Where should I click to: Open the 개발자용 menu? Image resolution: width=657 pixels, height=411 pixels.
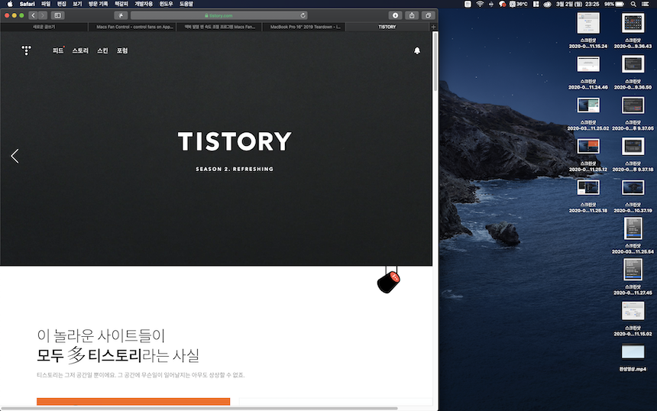144,4
